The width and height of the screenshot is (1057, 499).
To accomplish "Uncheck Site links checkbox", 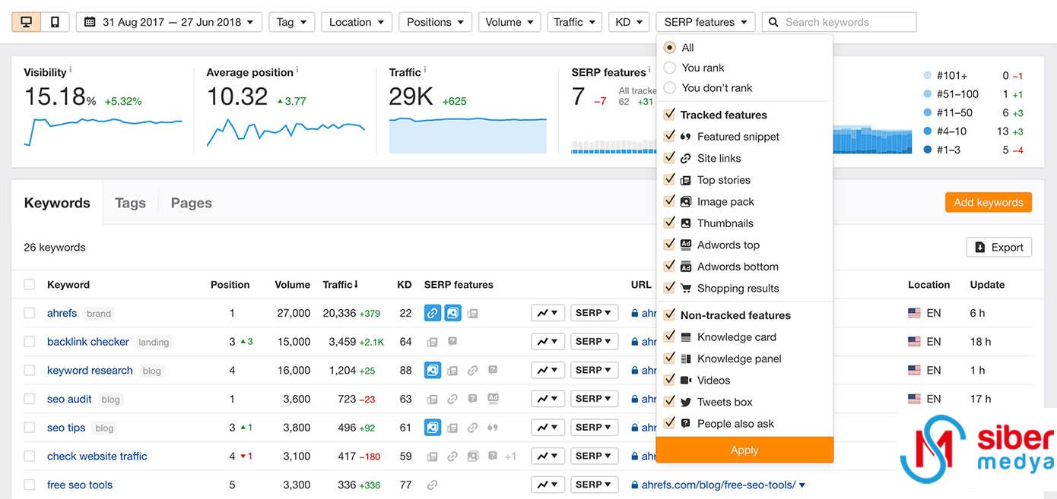I will [669, 158].
